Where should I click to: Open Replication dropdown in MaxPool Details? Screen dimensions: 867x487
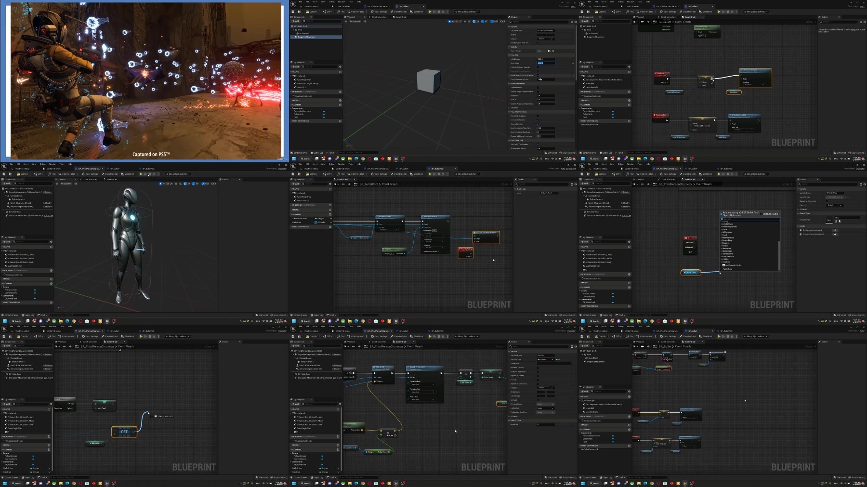(546, 408)
